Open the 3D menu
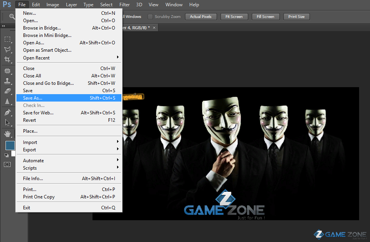This screenshot has height=242, width=370. [139, 4]
